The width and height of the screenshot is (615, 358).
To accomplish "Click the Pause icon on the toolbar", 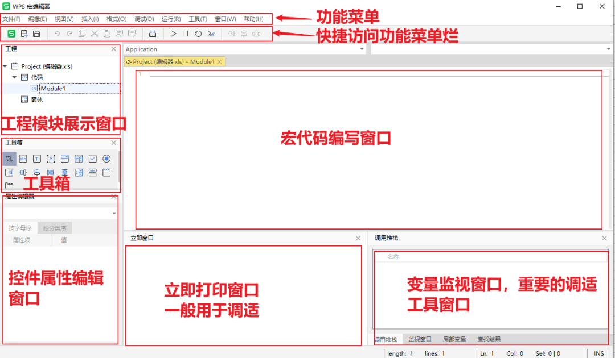I will tap(186, 34).
